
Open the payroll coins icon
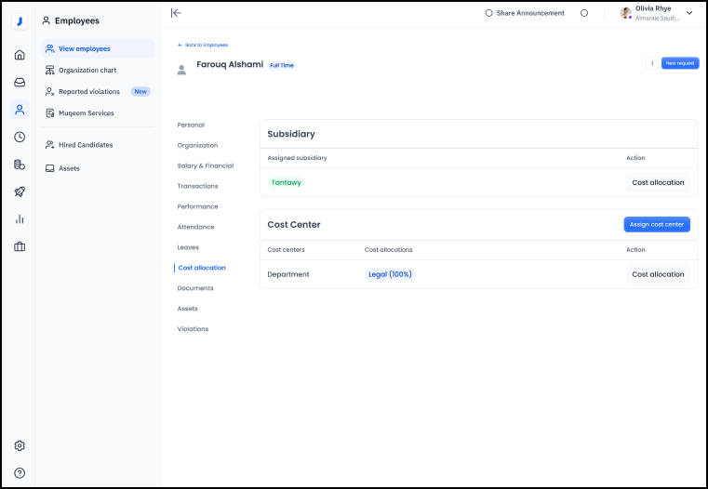tap(20, 165)
